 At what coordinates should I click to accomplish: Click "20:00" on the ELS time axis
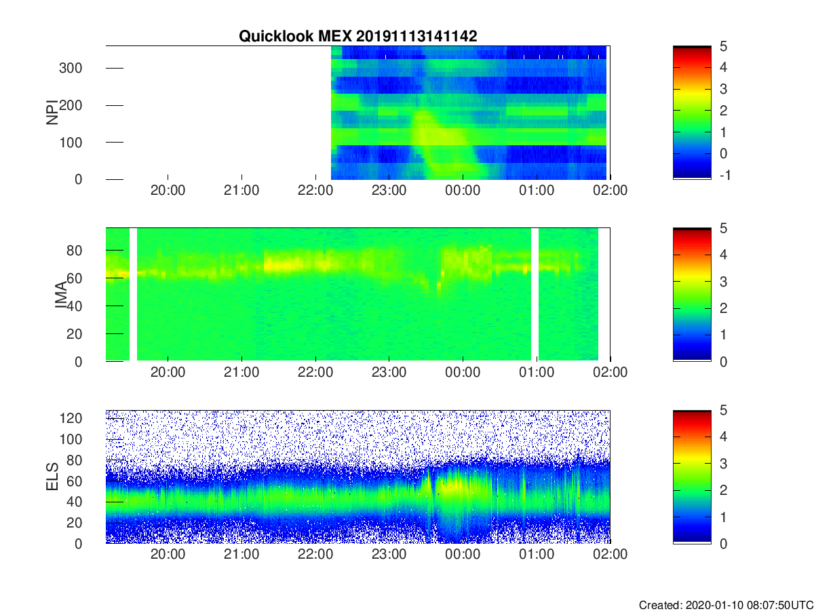(168, 555)
